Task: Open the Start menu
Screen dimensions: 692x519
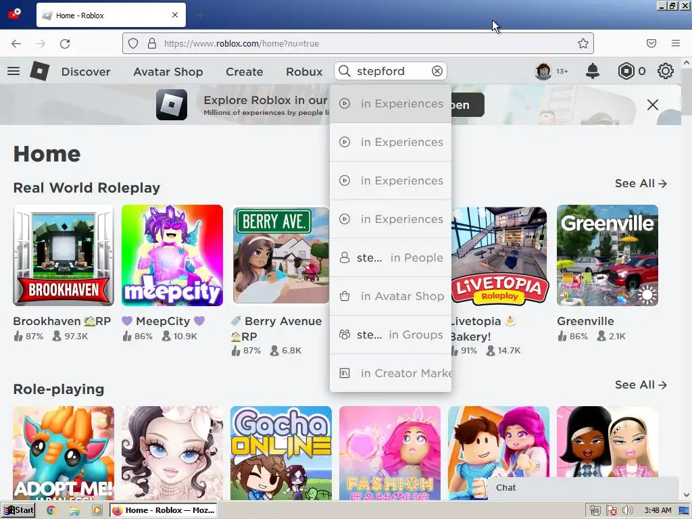Action: [18, 510]
